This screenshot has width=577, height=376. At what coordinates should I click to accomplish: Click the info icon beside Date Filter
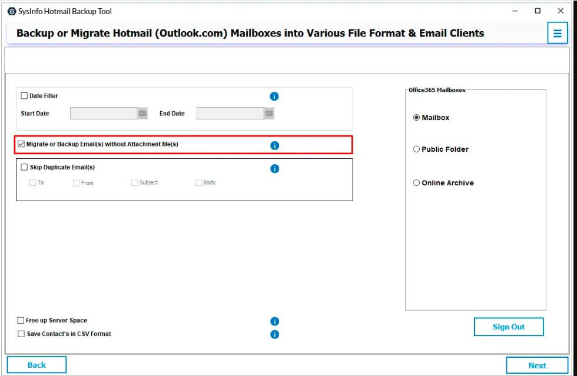[x=274, y=96]
